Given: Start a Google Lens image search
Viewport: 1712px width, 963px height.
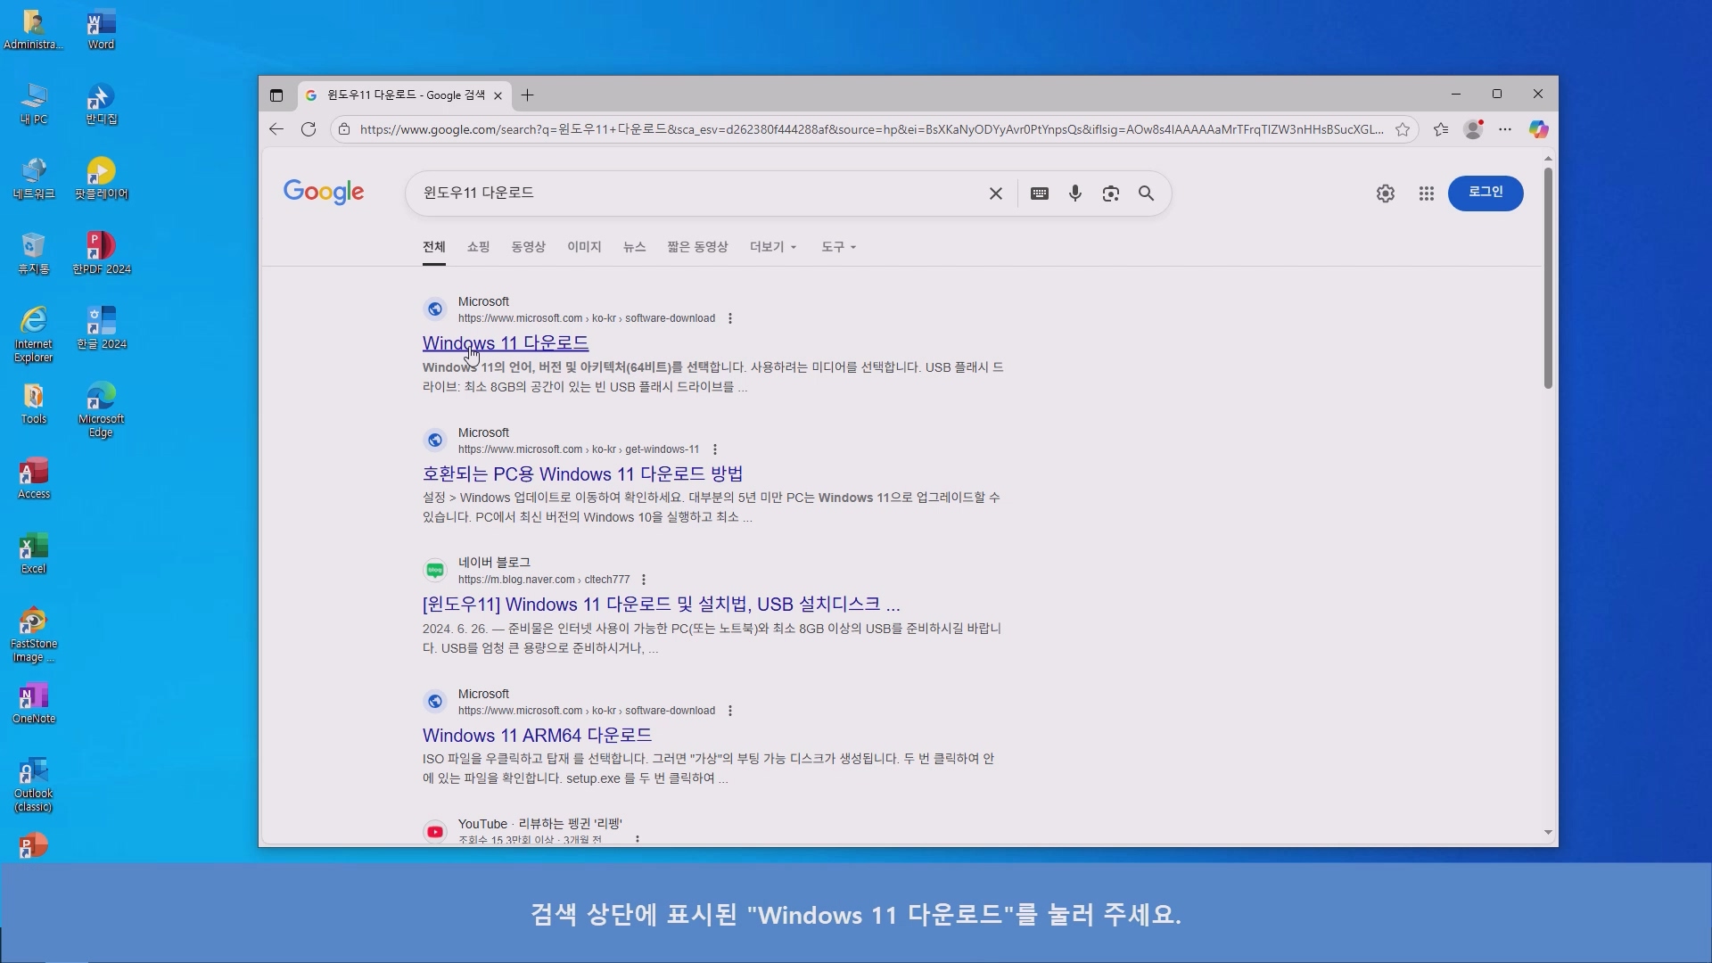Looking at the screenshot, I should click(x=1110, y=193).
